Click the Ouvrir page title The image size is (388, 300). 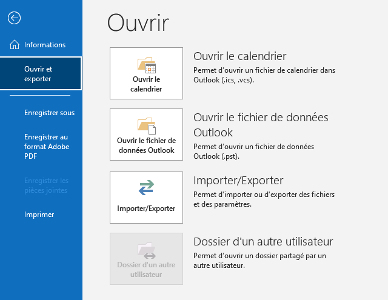coord(138,23)
